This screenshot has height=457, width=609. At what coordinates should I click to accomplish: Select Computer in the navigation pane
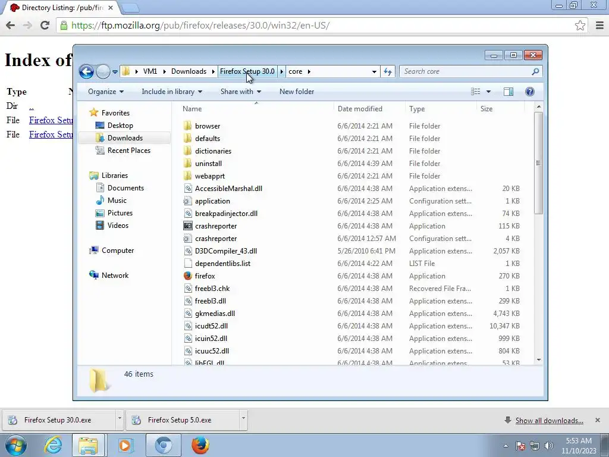[117, 251]
